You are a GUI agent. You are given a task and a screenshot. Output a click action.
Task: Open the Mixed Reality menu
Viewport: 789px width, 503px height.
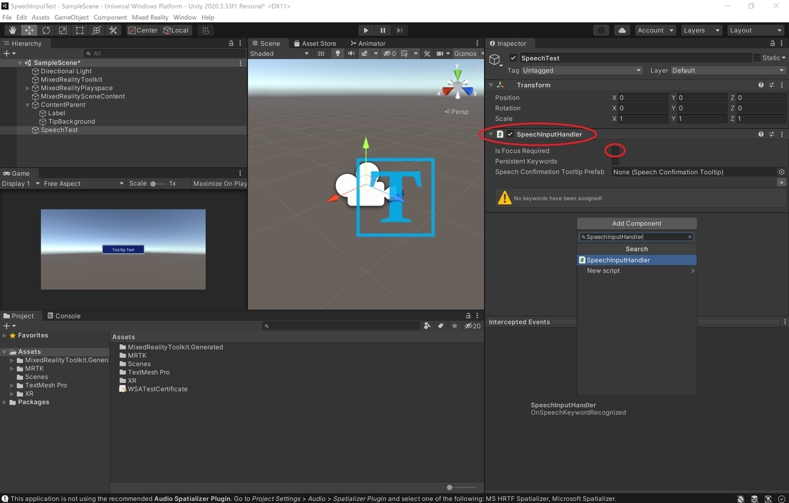(x=150, y=18)
